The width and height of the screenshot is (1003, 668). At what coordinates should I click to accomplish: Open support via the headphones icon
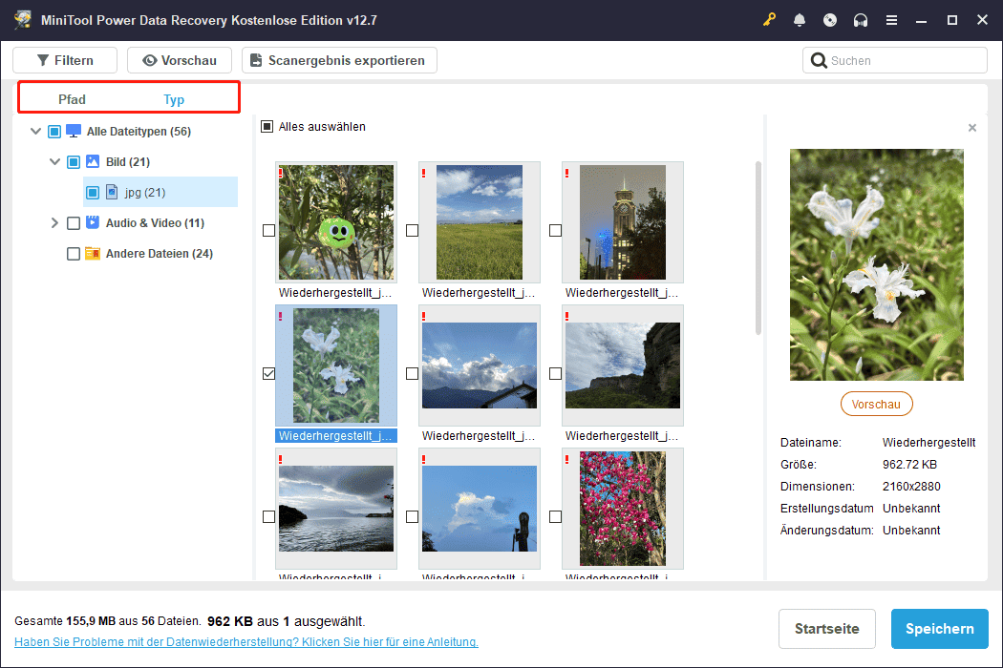click(861, 20)
